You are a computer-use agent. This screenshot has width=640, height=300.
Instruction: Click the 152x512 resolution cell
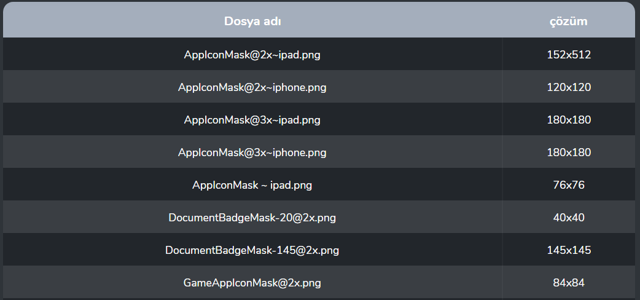pyautogui.click(x=569, y=55)
